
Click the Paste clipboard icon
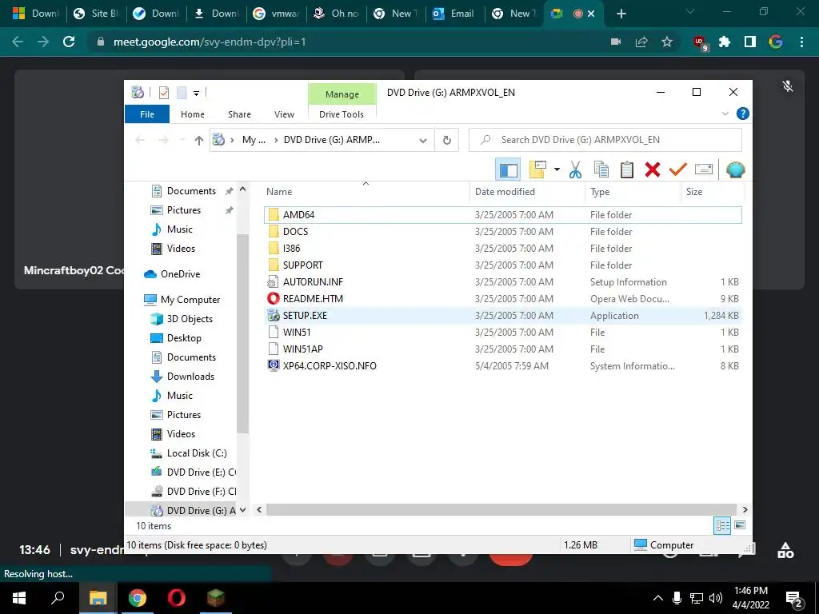click(x=627, y=169)
